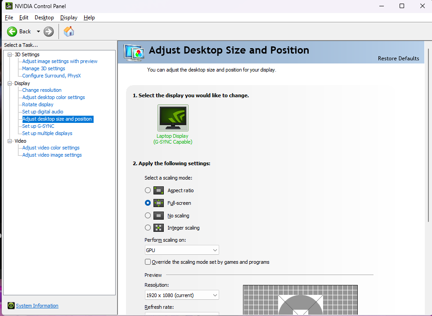The image size is (432, 316).
Task: Open Change resolution task
Action: point(42,90)
